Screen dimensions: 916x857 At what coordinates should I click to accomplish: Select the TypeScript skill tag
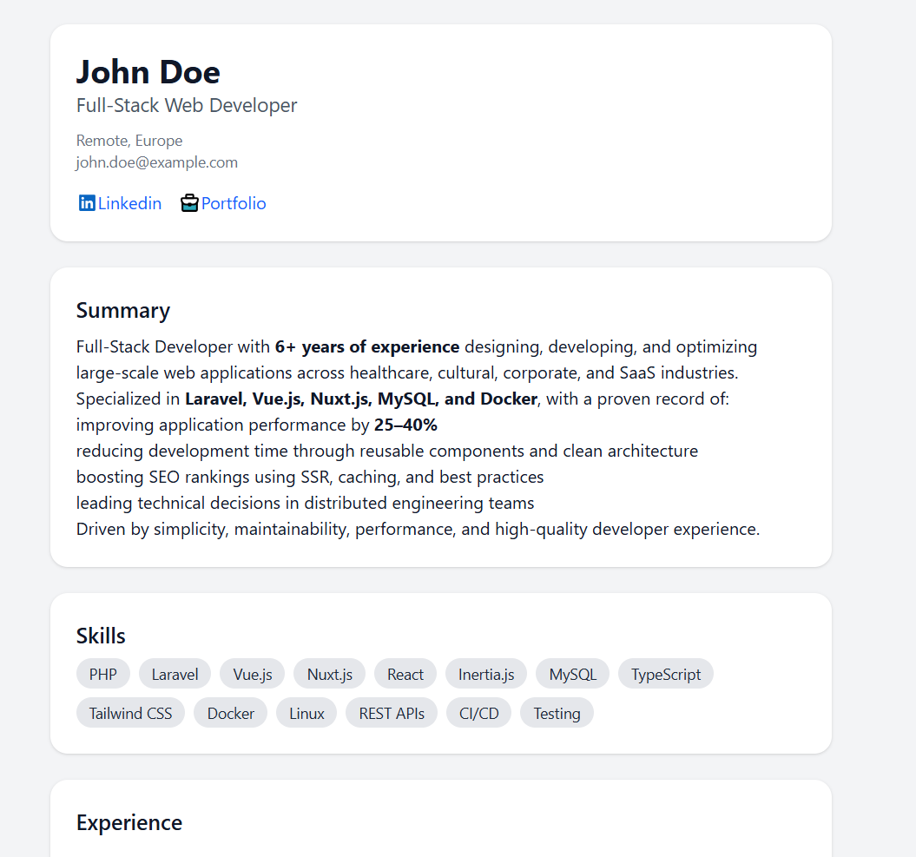(666, 674)
